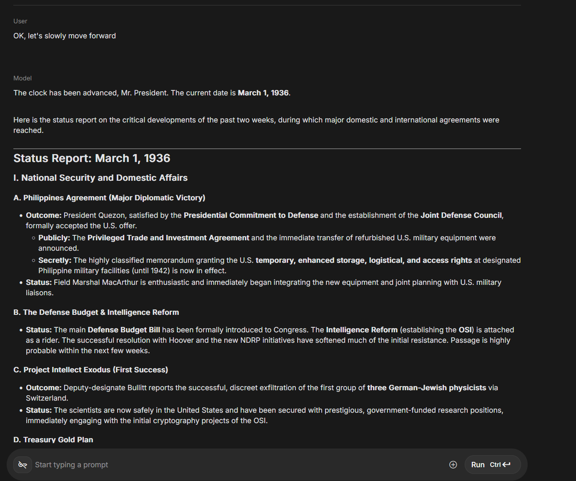The width and height of the screenshot is (576, 481).
Task: Click bold "three German-Jewish physicists" text
Action: (427, 388)
